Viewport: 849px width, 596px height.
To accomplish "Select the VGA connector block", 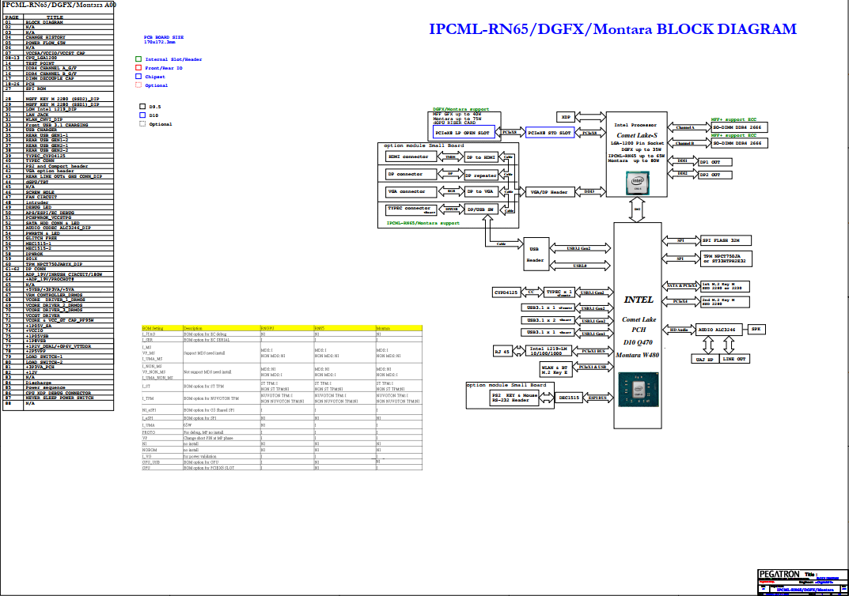I will click(411, 191).
